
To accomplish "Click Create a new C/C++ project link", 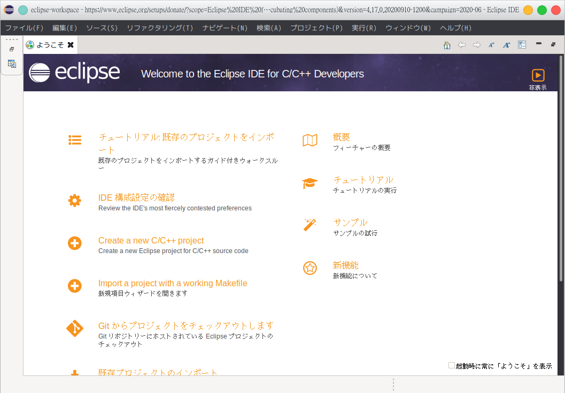I will [x=151, y=240].
